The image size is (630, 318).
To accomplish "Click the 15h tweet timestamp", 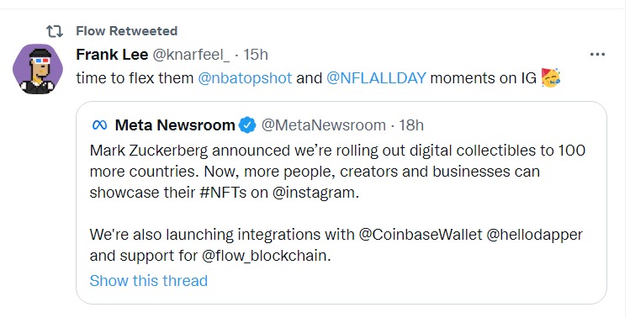I will (256, 55).
